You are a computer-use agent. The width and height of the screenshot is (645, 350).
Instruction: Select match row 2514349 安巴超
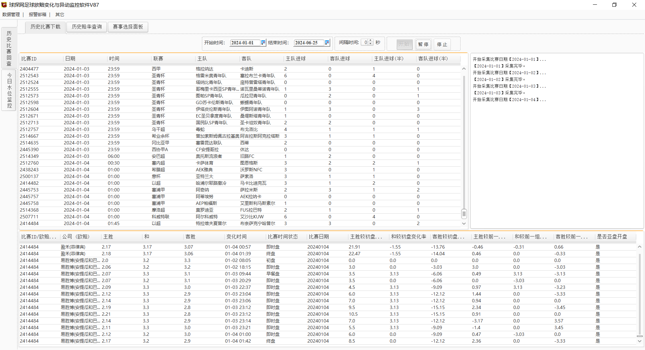tap(240, 156)
